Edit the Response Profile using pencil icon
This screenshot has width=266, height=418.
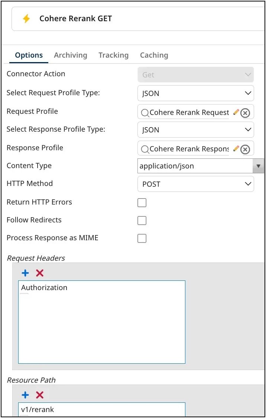click(236, 148)
